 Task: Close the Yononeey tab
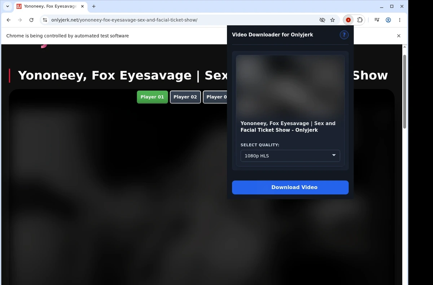pos(83,6)
